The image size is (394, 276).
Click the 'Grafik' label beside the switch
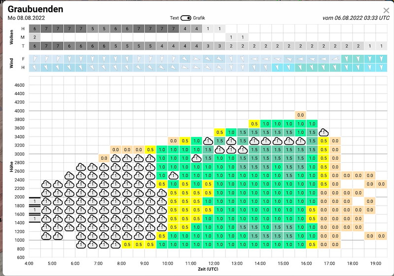click(198, 18)
